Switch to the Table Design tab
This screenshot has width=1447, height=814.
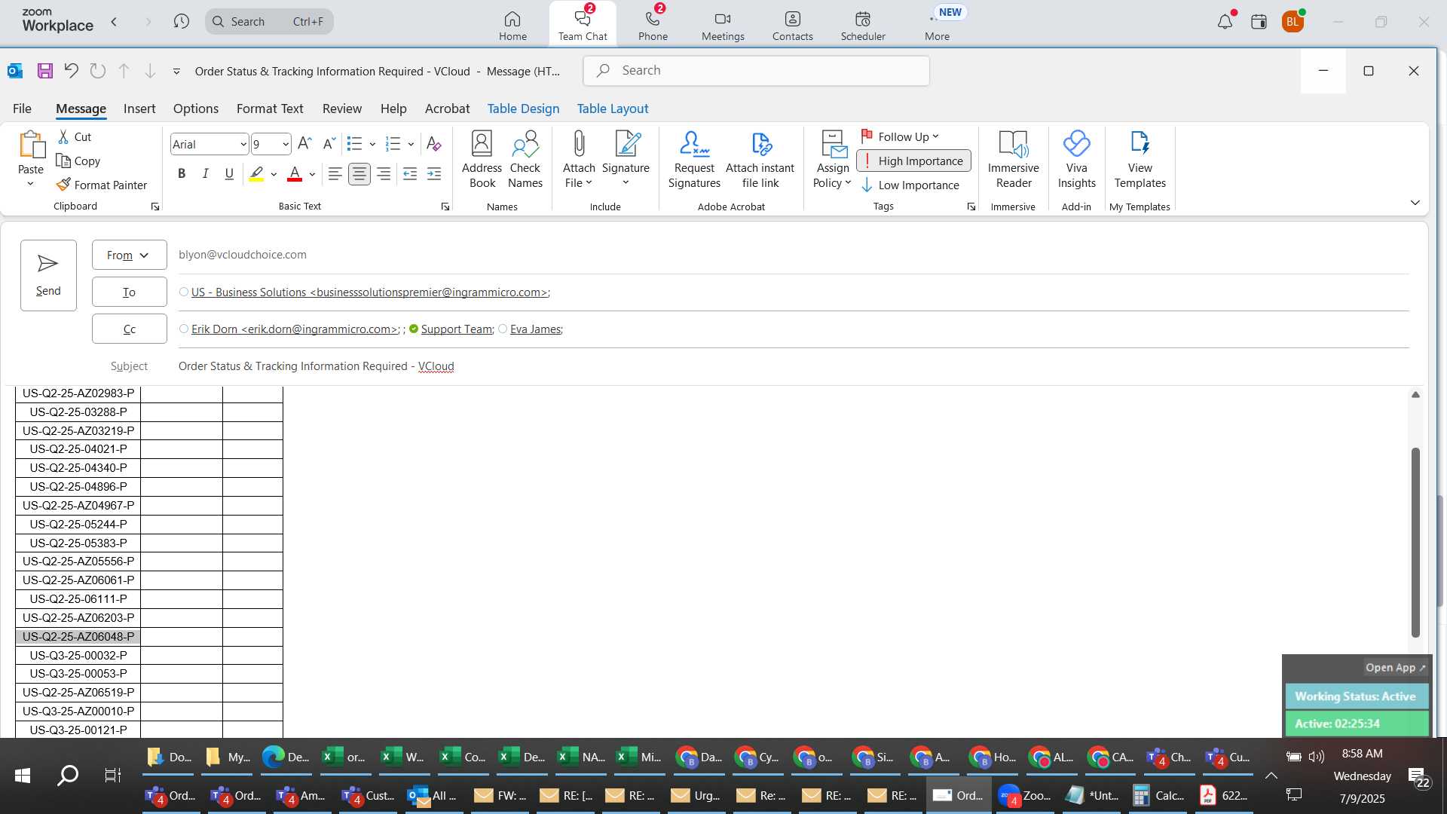(x=523, y=109)
